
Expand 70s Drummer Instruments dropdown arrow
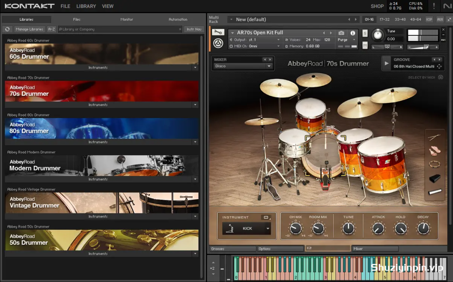point(195,105)
